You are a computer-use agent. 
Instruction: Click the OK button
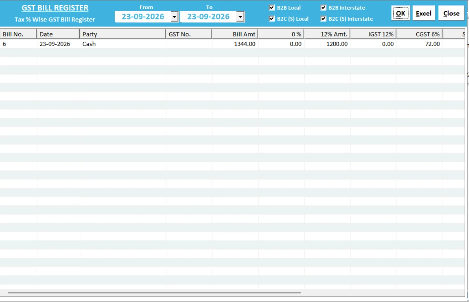pos(400,13)
